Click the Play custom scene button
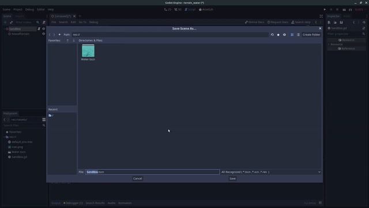The width and height of the screenshot is (369, 208). coord(350,10)
